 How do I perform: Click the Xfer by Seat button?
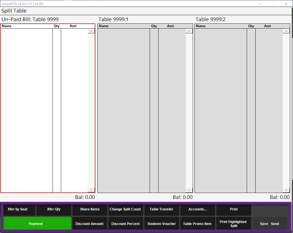(18, 209)
